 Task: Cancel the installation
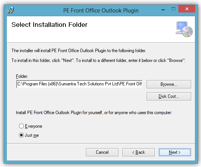click(x=102, y=152)
